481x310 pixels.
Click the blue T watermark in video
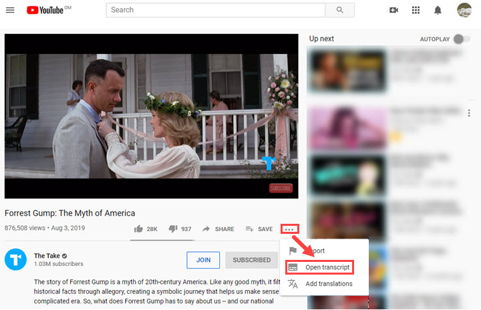coord(269,163)
